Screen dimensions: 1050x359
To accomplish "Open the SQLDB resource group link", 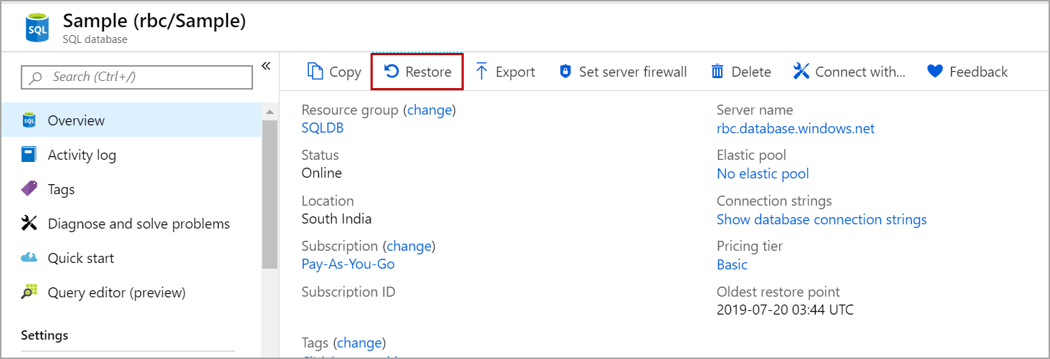I will click(x=323, y=128).
